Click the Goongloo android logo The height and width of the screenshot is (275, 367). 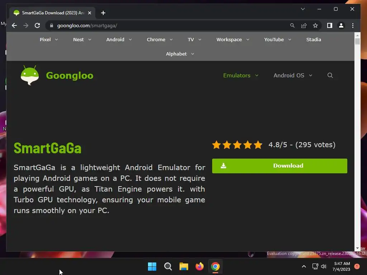click(30, 75)
